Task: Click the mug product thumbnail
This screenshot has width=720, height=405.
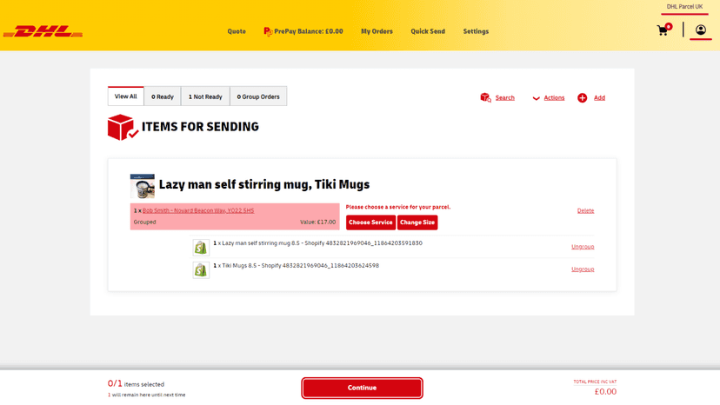Action: pyautogui.click(x=143, y=186)
